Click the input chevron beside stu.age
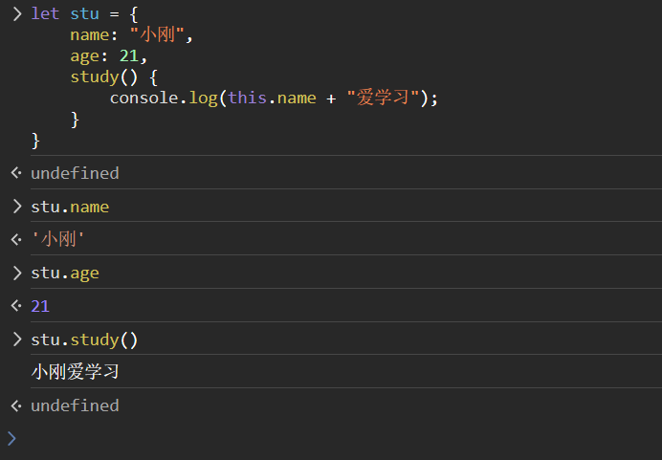This screenshot has width=662, height=460. click(x=16, y=273)
